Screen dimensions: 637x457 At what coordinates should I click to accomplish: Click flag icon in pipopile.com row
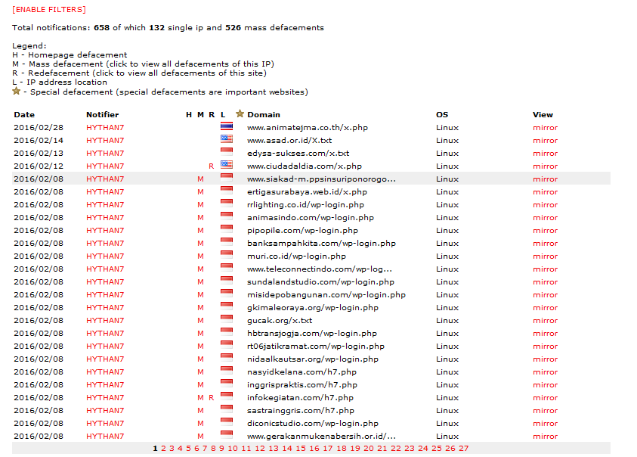226,229
